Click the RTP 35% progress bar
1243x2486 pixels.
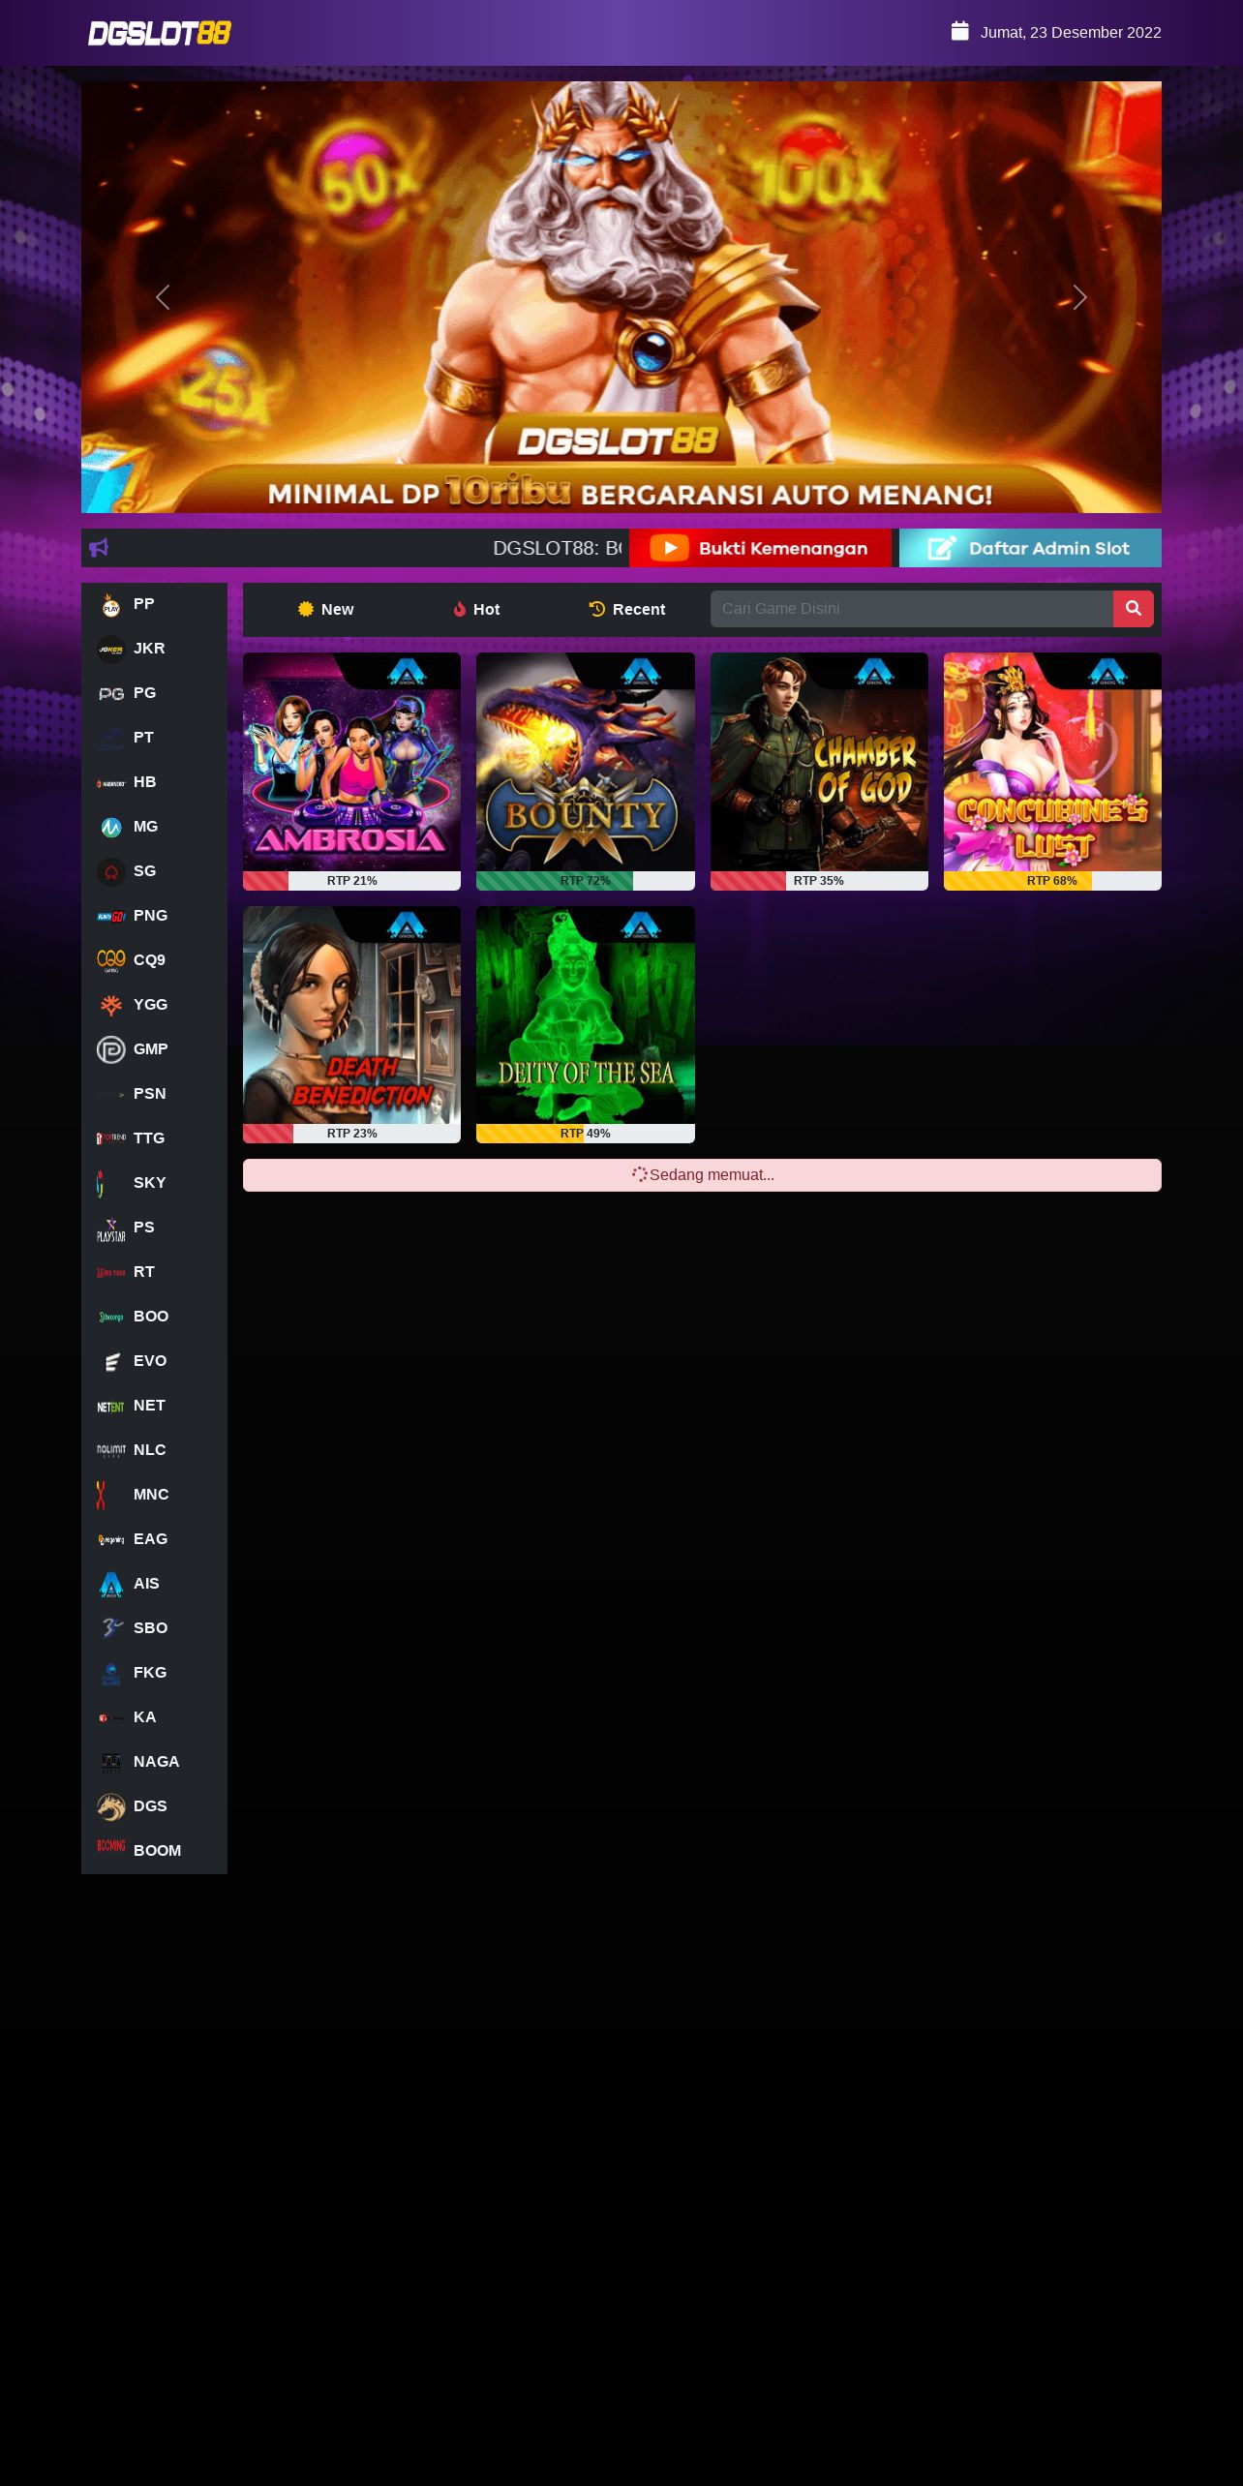tap(819, 881)
